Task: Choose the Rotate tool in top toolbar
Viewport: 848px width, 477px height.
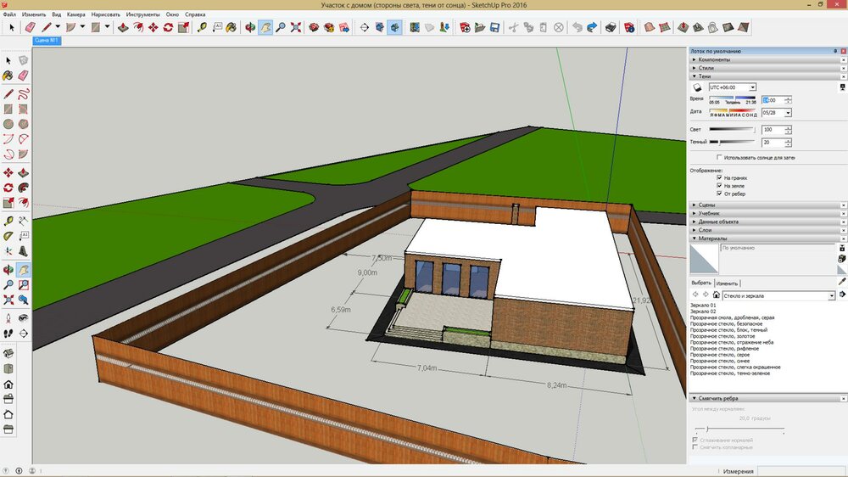Action: tap(168, 27)
